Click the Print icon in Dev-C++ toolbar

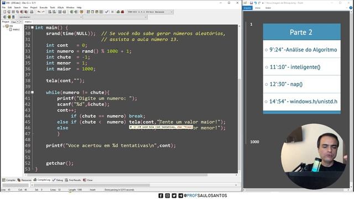point(32,12)
